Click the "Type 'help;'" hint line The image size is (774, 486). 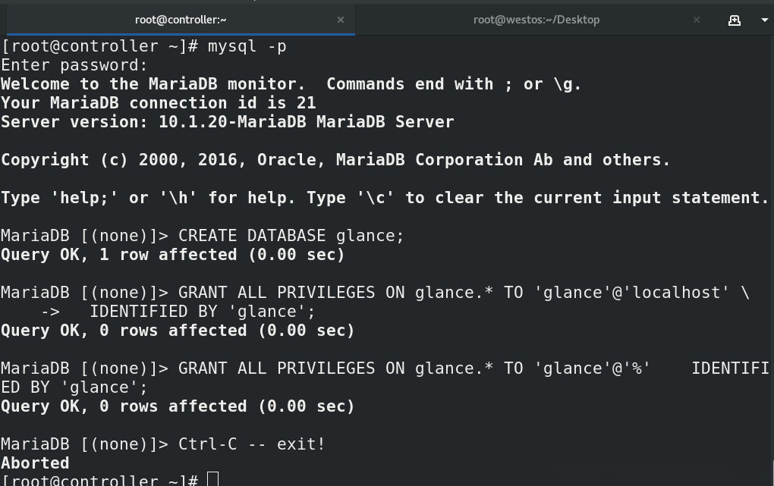(x=385, y=198)
